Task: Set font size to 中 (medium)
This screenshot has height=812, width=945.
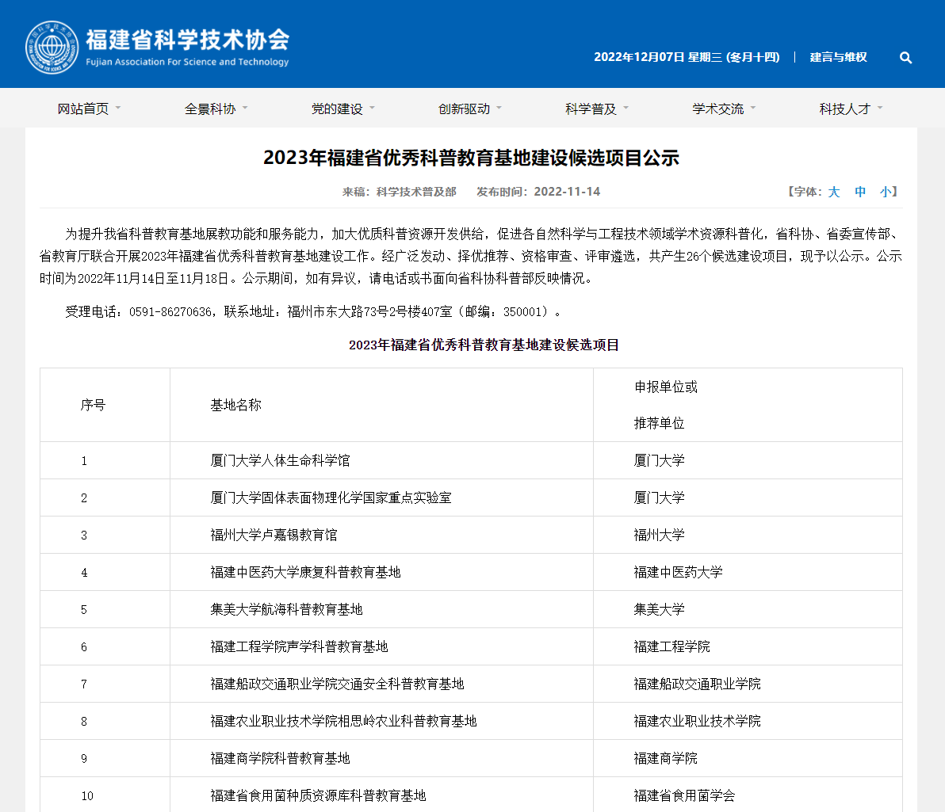Action: [x=860, y=192]
